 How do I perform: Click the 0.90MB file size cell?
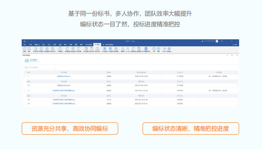(180, 100)
